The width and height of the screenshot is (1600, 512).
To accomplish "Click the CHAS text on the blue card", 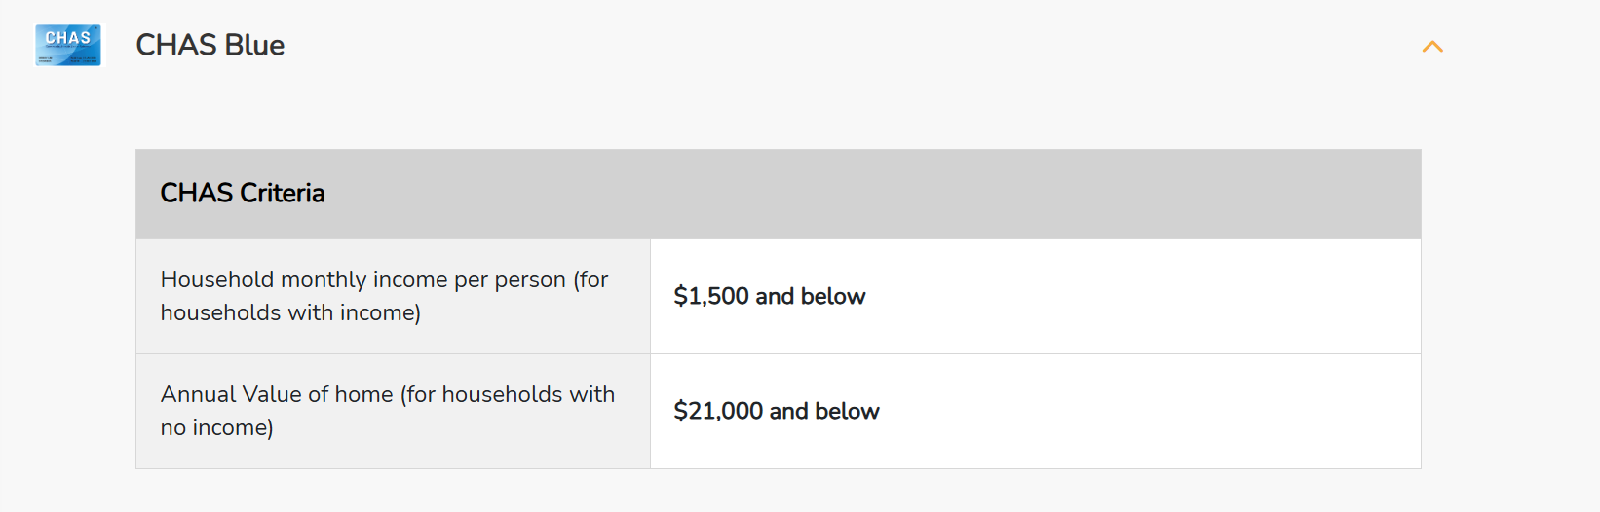I will click(x=68, y=38).
